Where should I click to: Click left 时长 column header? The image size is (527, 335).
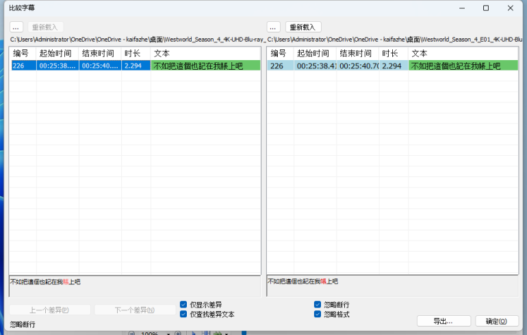136,53
